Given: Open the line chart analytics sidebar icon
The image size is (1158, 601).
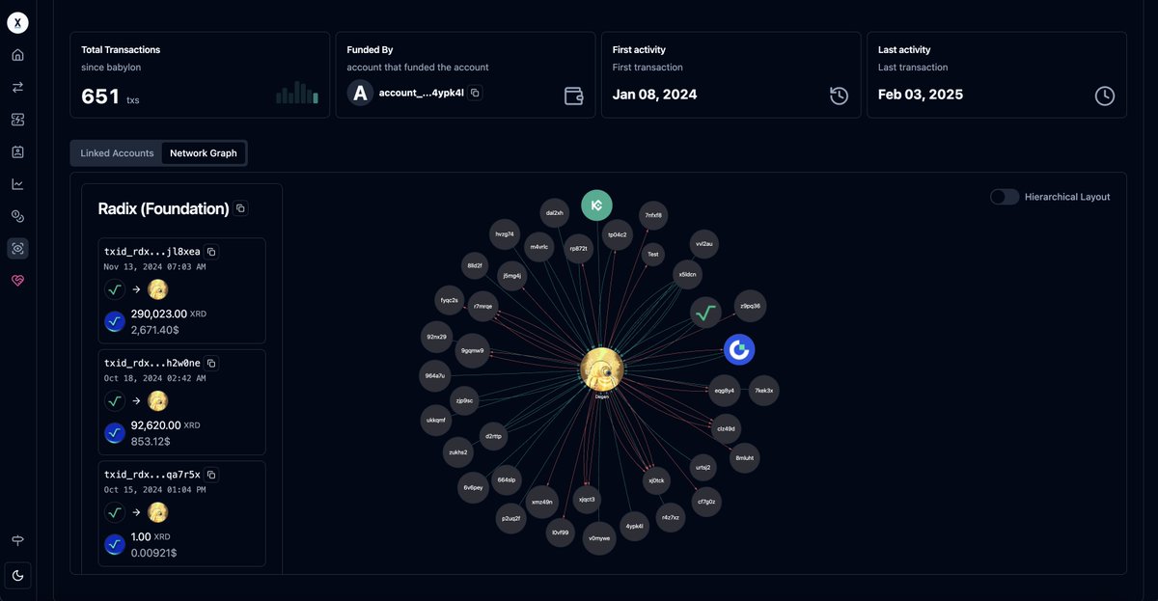Looking at the screenshot, I should click(17, 183).
